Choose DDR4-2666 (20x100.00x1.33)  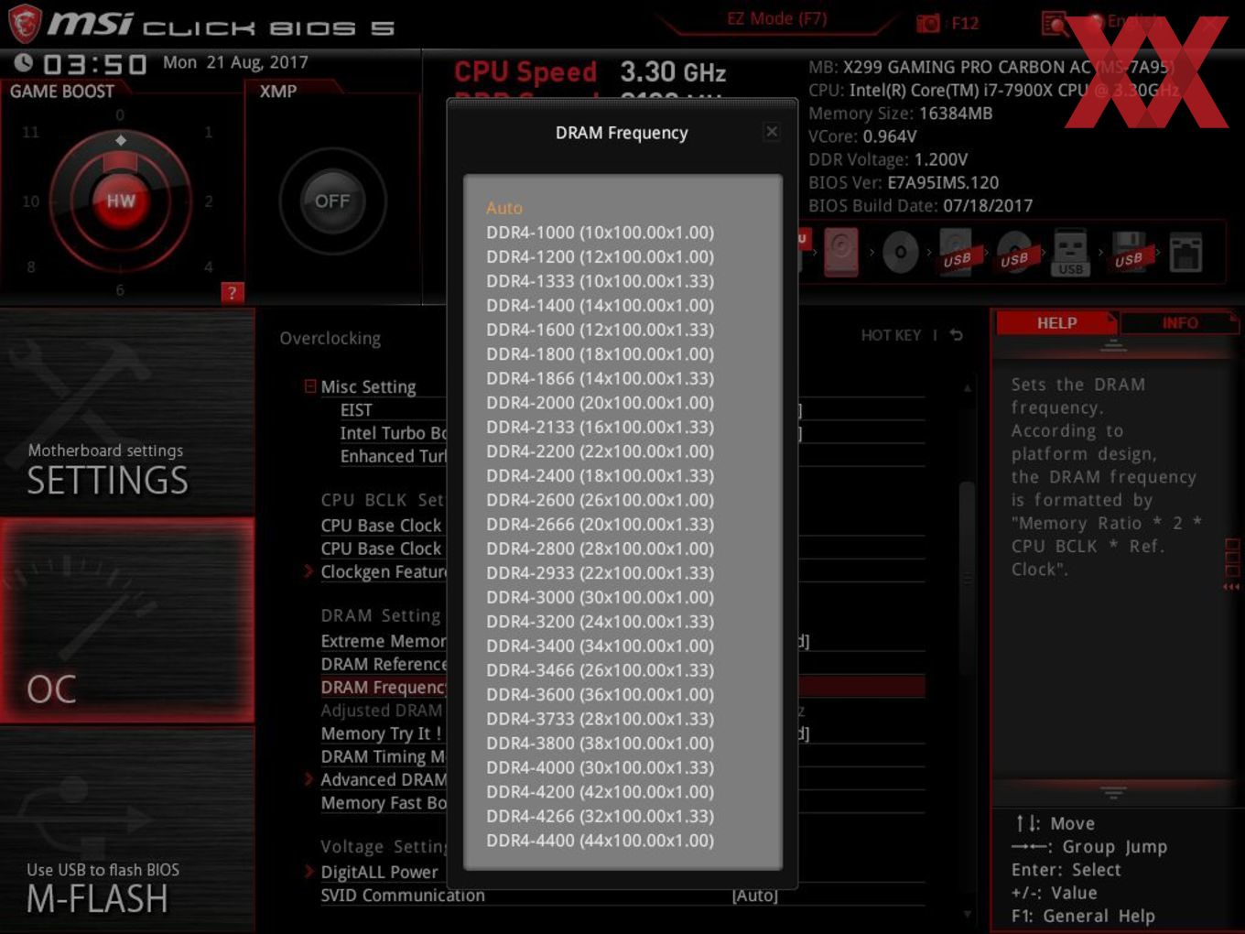pyautogui.click(x=600, y=524)
